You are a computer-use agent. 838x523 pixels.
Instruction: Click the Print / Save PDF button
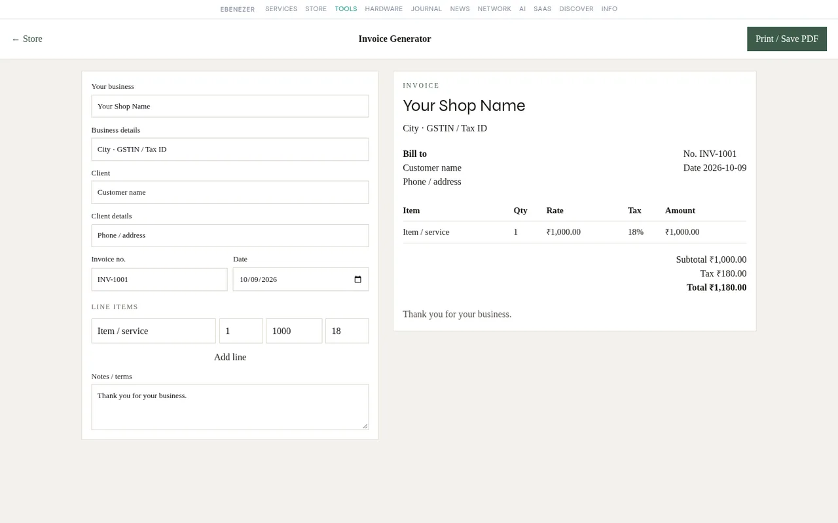(787, 39)
